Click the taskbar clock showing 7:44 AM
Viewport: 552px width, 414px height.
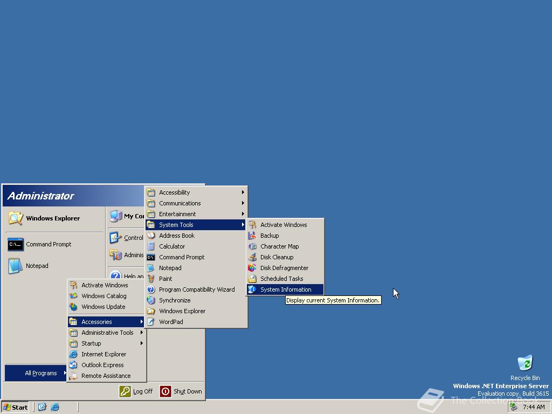pyautogui.click(x=534, y=407)
